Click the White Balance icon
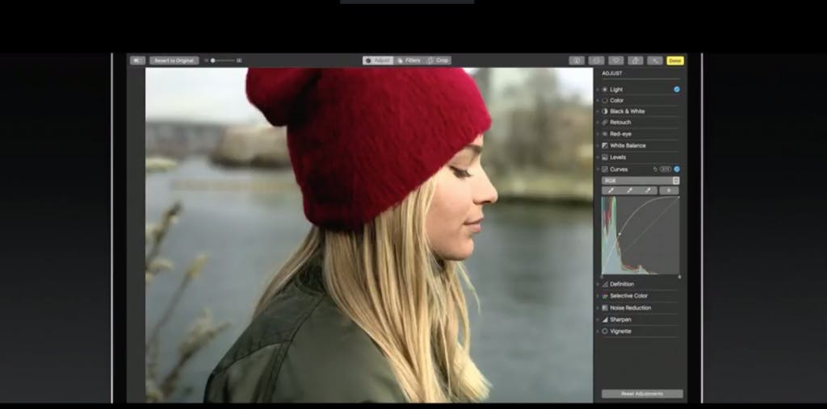 tap(605, 145)
